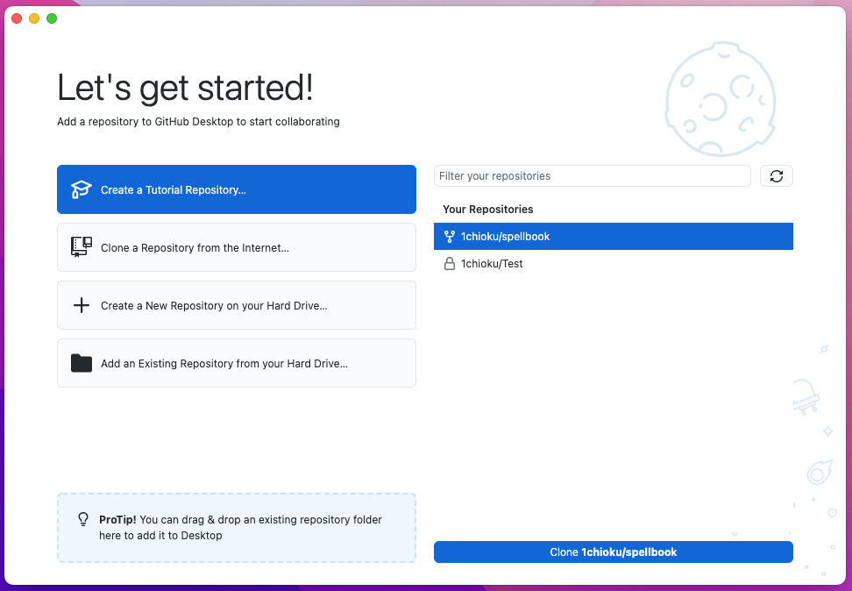Focus the Filter your repositories field
The height and width of the screenshot is (591, 852).
pyautogui.click(x=593, y=175)
